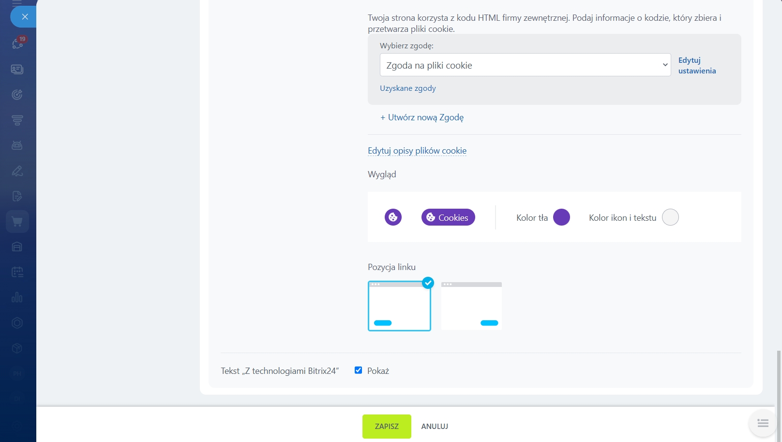Click the Edytuj opisy plików cookie expander

point(417,151)
